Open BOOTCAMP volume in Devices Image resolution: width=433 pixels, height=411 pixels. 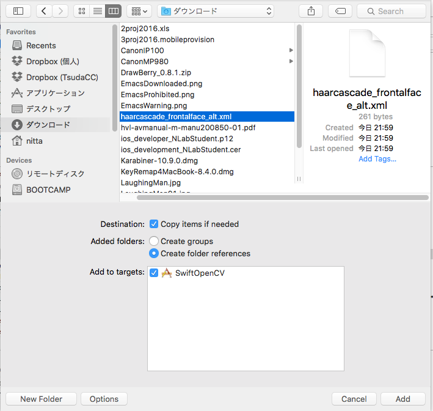(x=48, y=190)
